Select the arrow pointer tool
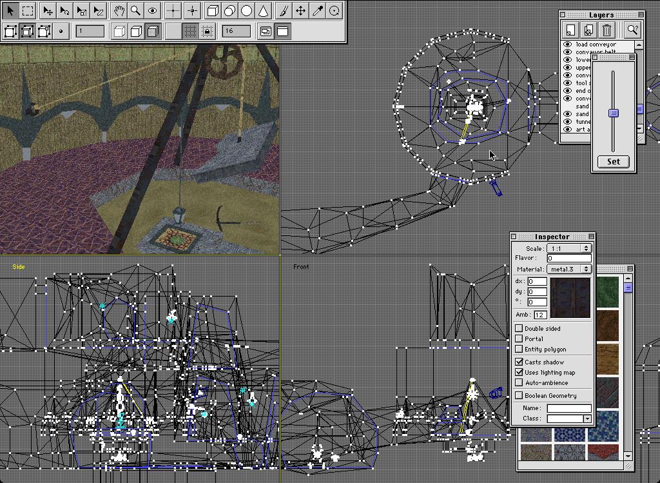660x483 pixels. point(10,10)
